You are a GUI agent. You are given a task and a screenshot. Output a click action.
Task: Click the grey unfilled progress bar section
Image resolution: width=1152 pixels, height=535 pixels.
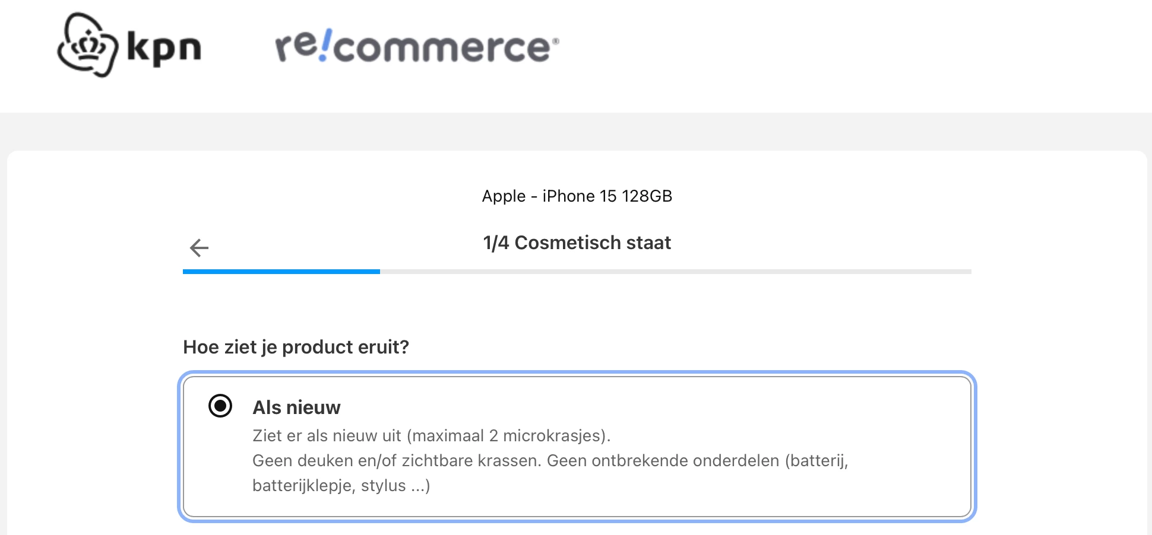675,272
